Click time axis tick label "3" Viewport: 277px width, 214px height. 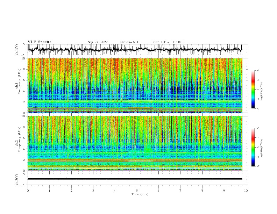pyautogui.click(x=93, y=191)
